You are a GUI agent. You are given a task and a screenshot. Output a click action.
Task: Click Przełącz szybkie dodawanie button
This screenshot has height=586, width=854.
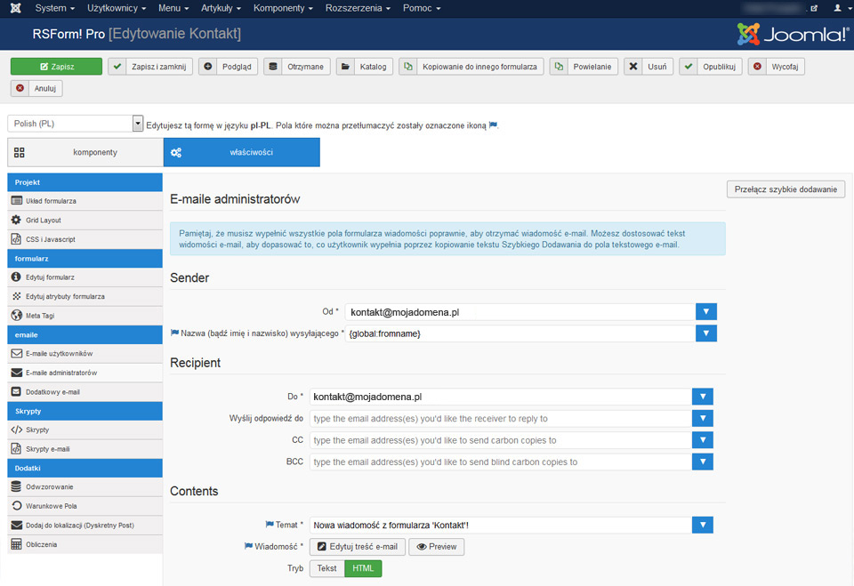click(786, 189)
